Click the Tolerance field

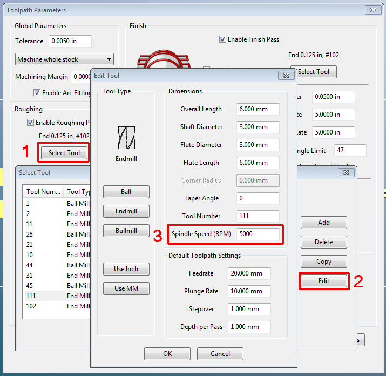click(x=70, y=41)
